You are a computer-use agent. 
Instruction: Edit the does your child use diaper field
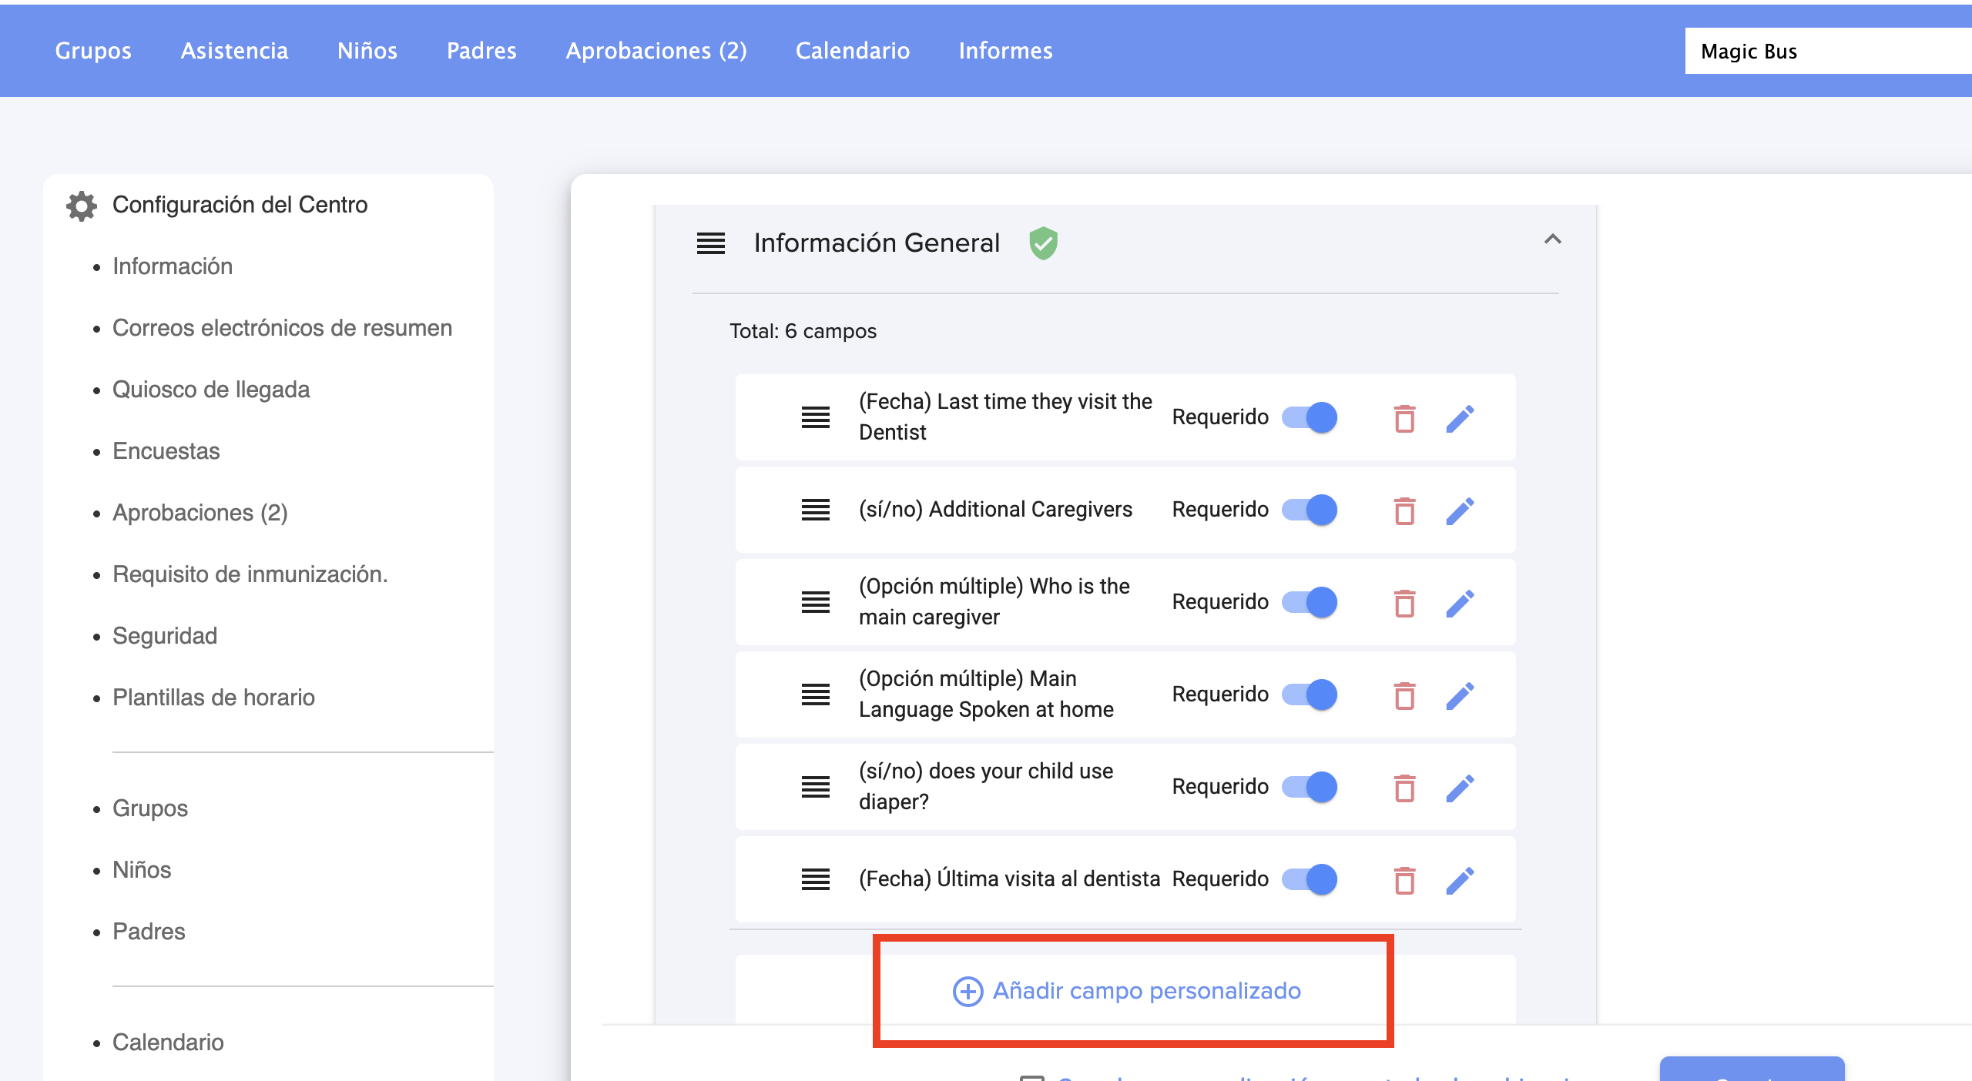coord(1460,788)
